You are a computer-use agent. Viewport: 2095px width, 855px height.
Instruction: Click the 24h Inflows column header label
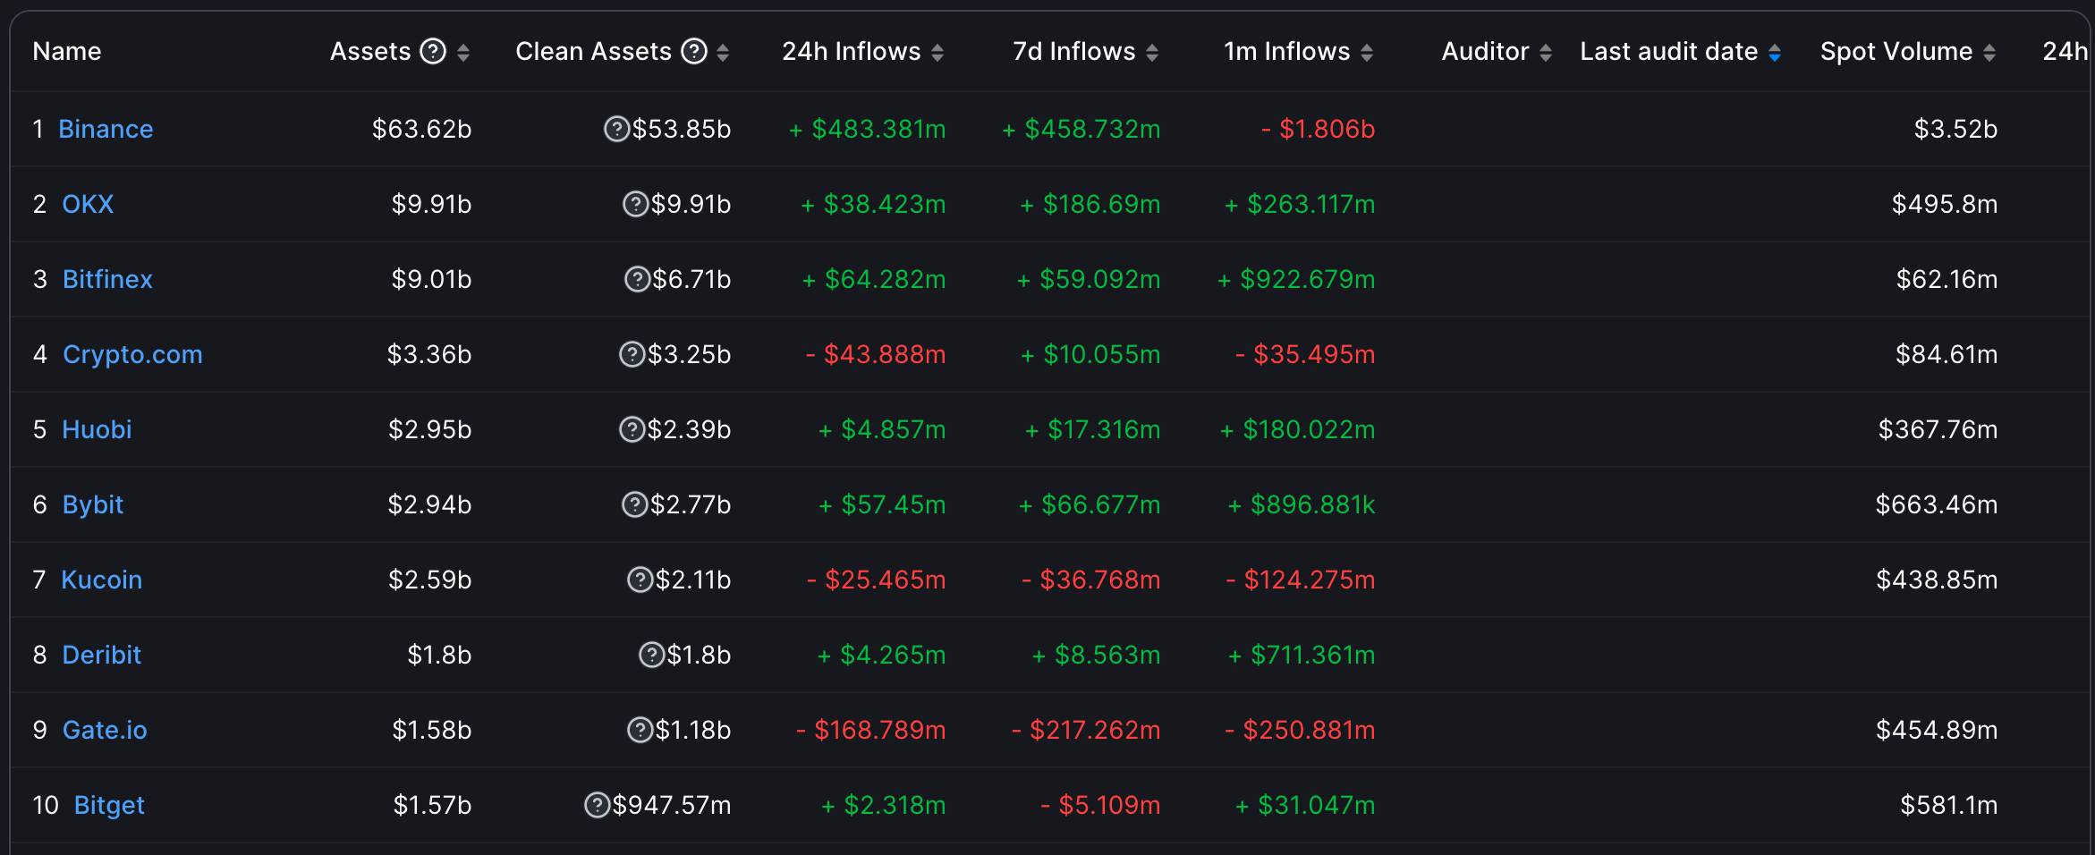point(852,51)
